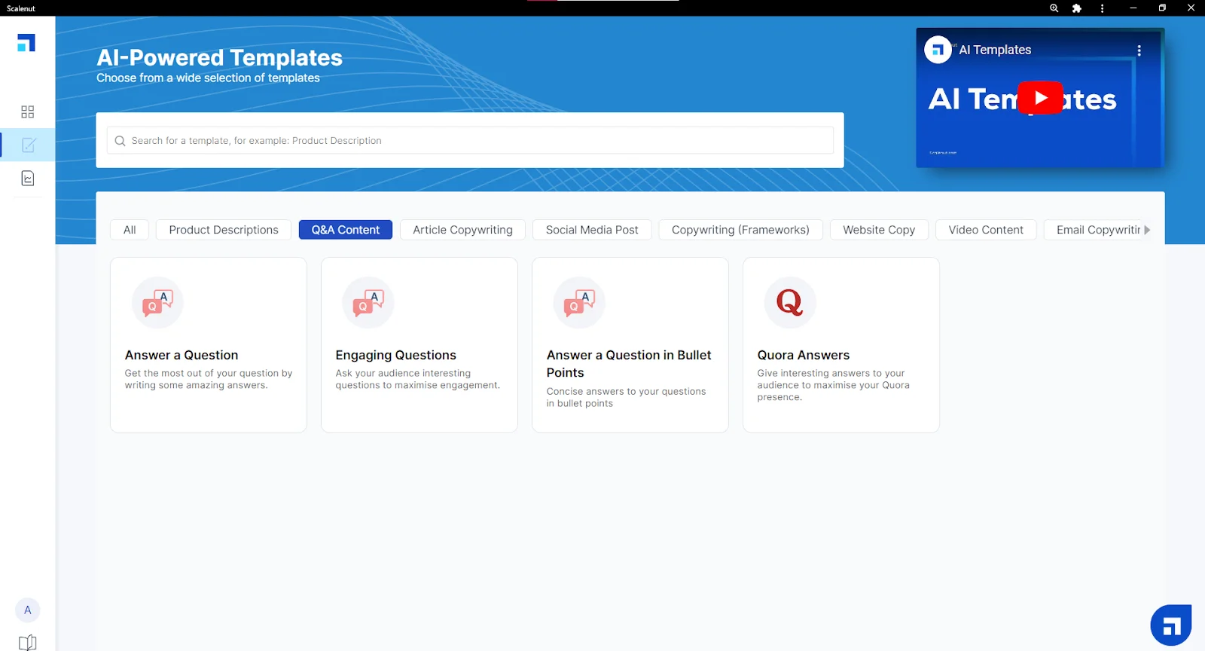Click the AI Templates video thumbnail text
The height and width of the screenshot is (651, 1205).
coord(1022,99)
